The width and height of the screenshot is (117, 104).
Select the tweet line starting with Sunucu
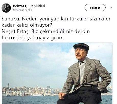[56, 19]
